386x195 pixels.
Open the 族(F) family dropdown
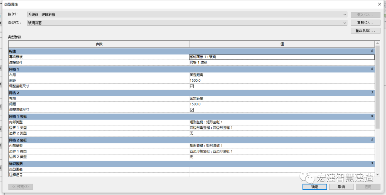click(187, 15)
